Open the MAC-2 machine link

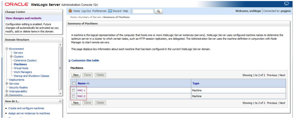coord(82,96)
